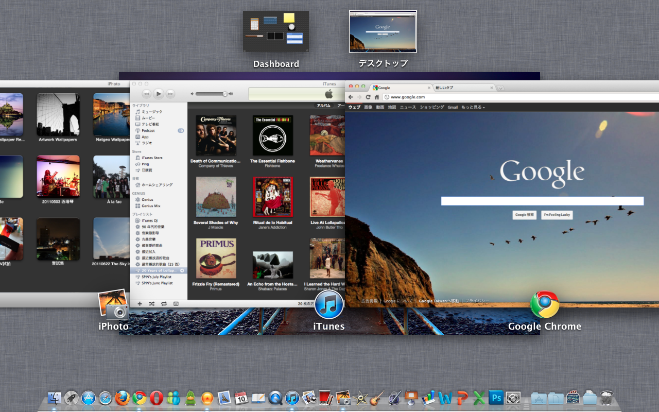
Task: Click the I'm Feeling Lucky button
Action: pyautogui.click(x=557, y=215)
